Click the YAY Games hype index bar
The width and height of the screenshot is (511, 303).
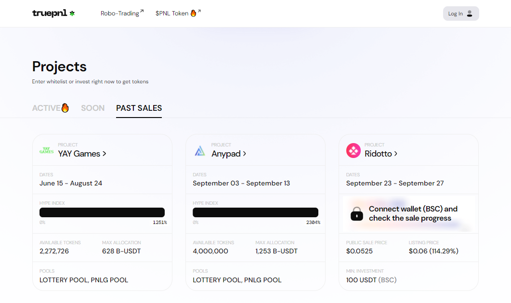[x=102, y=212]
